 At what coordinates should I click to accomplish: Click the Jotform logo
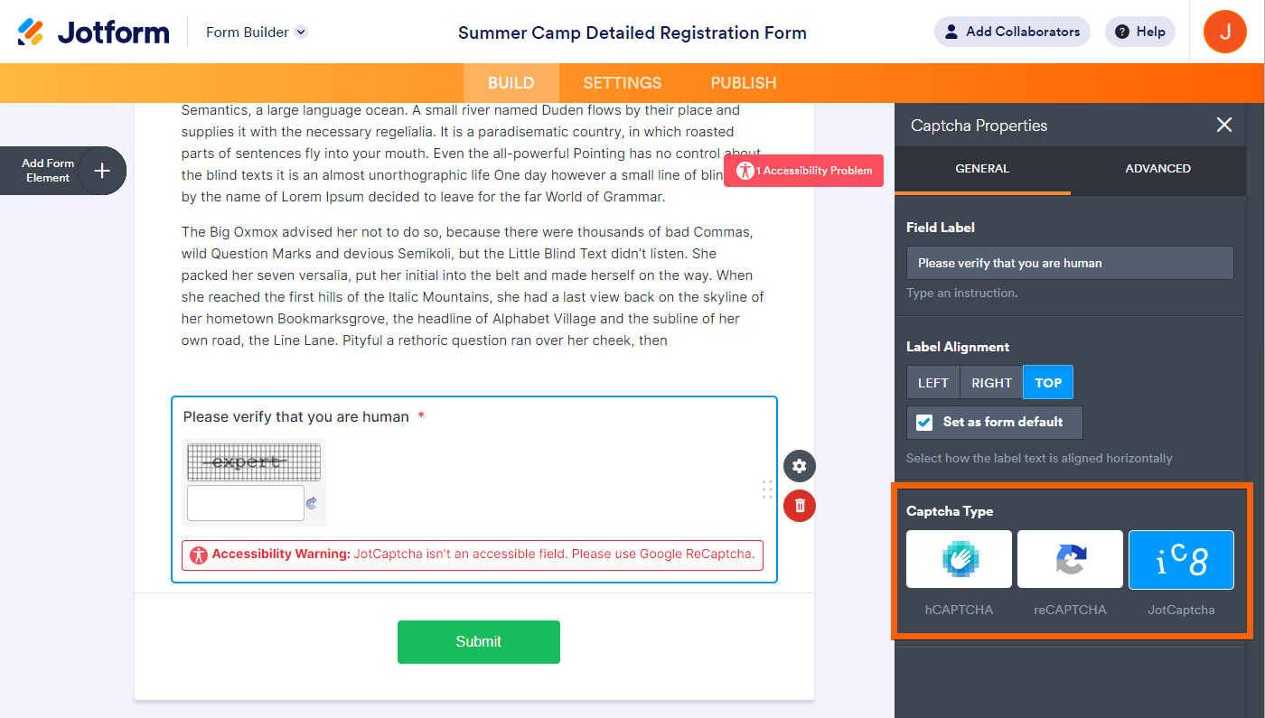[x=93, y=33]
